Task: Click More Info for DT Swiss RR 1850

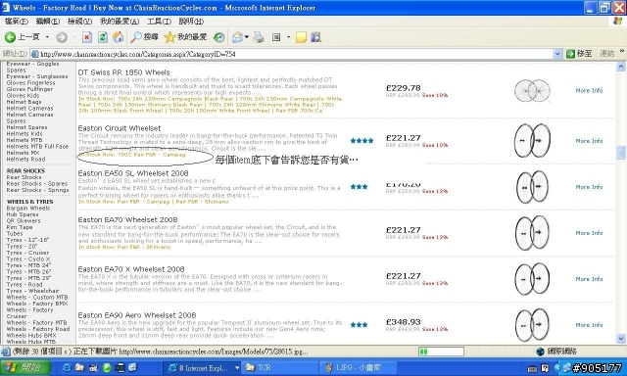Action: [589, 91]
